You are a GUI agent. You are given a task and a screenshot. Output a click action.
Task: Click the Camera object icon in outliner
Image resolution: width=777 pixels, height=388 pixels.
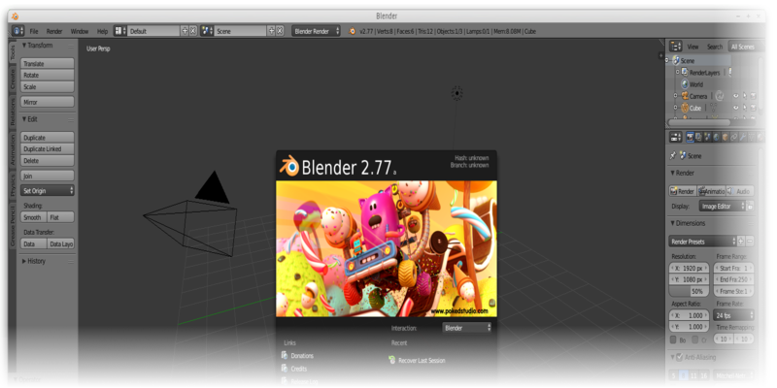click(x=685, y=96)
